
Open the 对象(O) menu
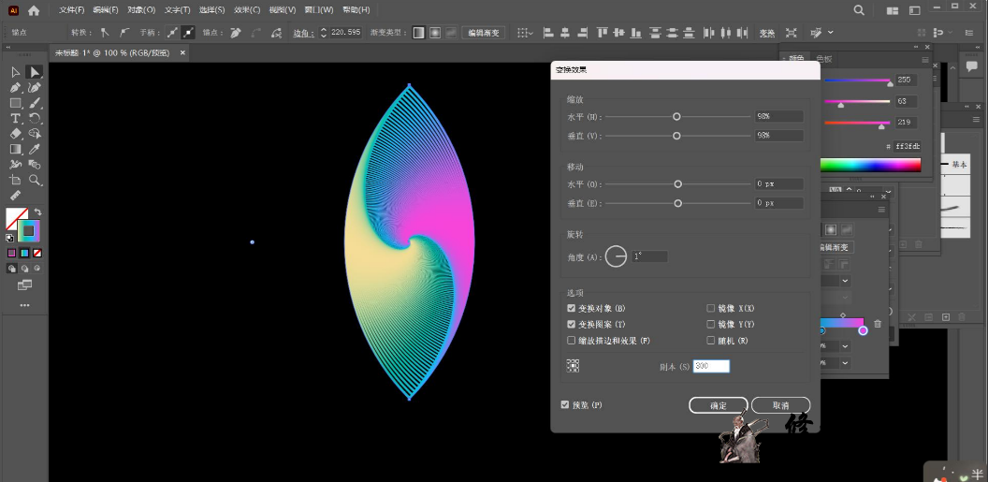click(x=142, y=10)
